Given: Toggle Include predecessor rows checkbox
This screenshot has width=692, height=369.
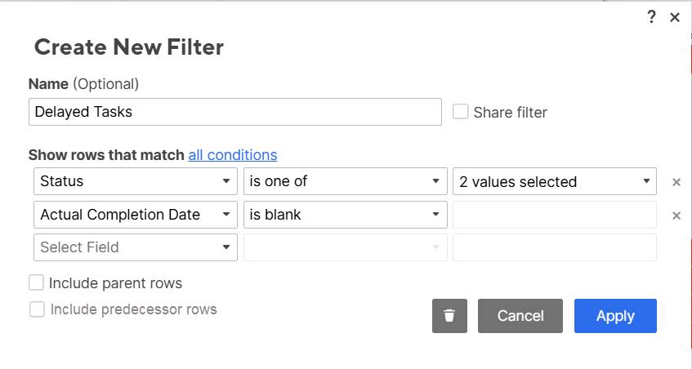Looking at the screenshot, I should click(x=37, y=309).
